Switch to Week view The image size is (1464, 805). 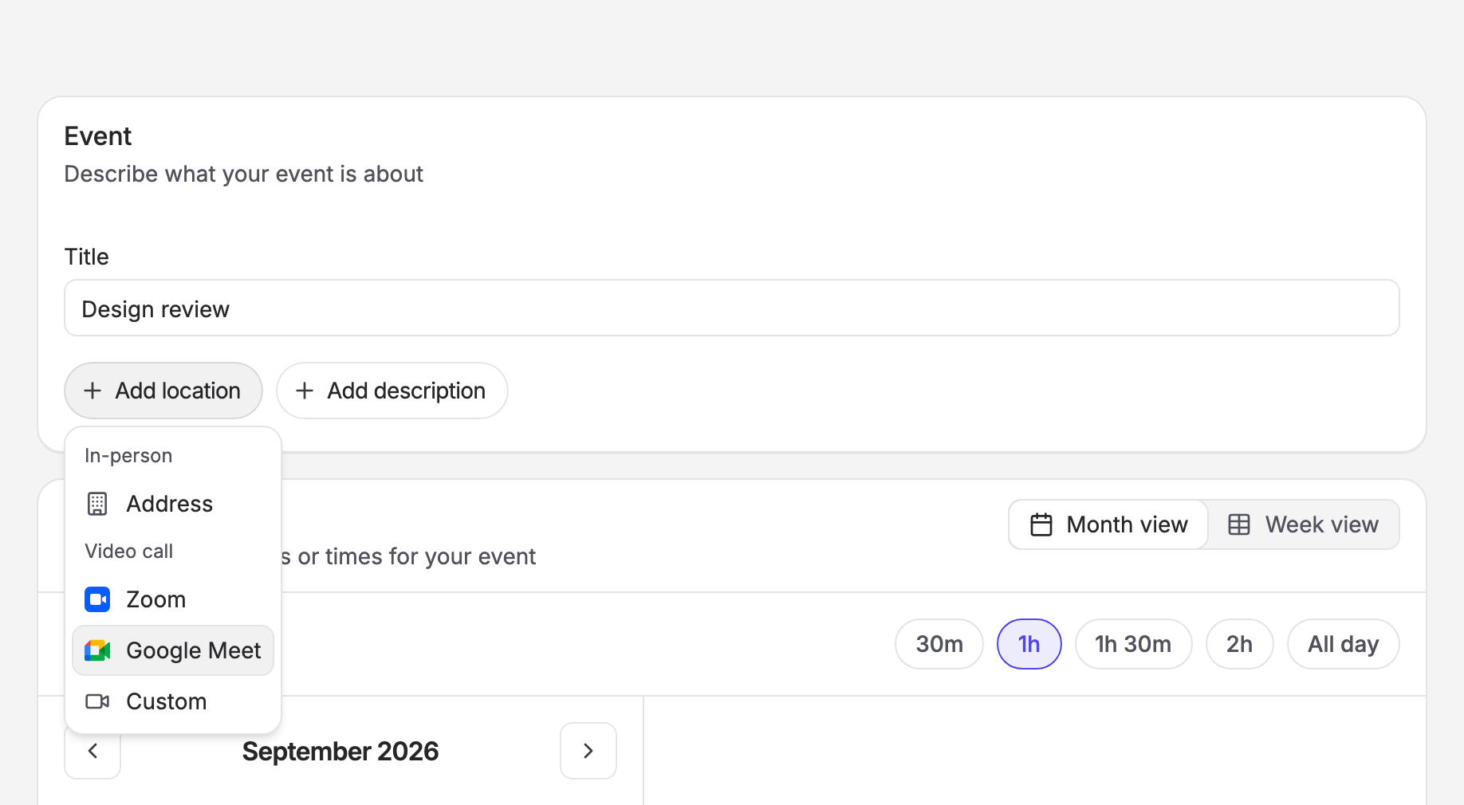[x=1304, y=524]
